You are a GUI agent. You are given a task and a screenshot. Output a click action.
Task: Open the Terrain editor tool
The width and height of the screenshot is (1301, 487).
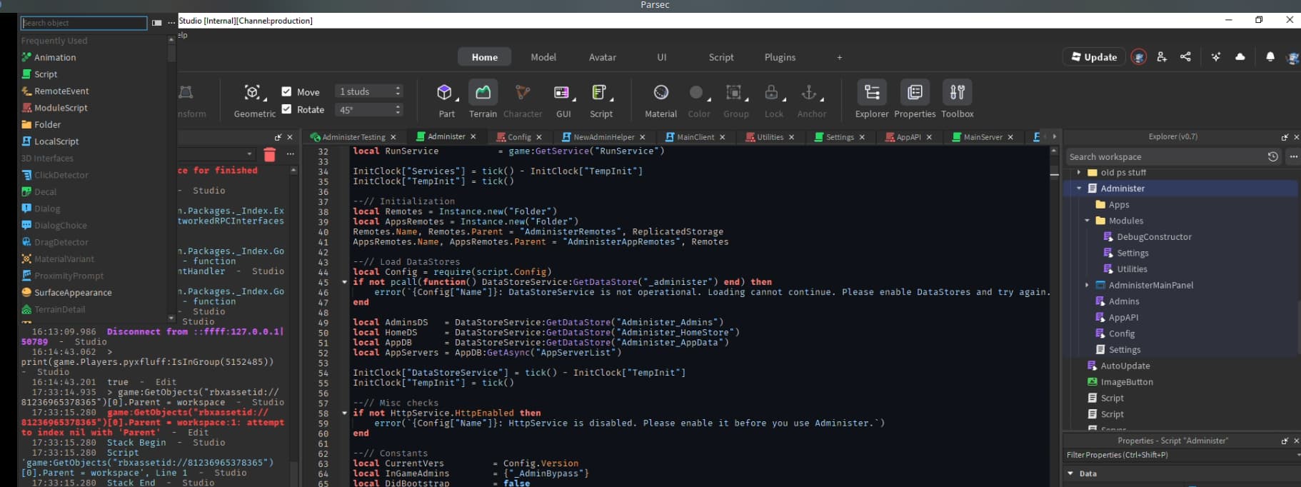coord(483,92)
